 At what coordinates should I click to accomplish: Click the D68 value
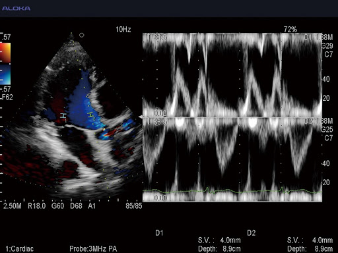[x=76, y=206]
